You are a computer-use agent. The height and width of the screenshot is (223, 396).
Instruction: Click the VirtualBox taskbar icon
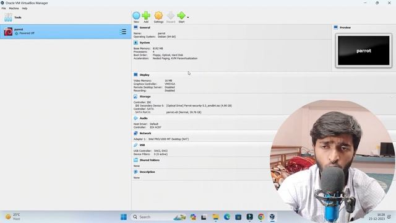pyautogui.click(x=272, y=217)
